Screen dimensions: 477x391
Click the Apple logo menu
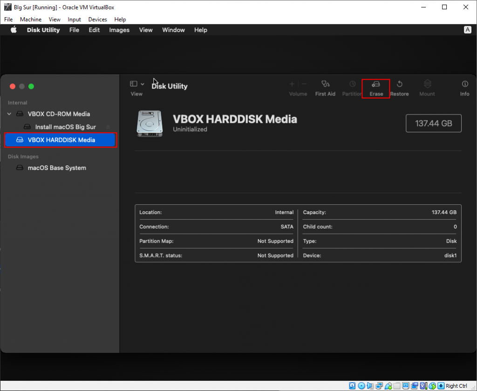14,30
